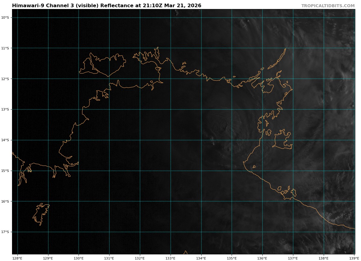Click grid intersection at 16°S, 135°E
This screenshot has width=361, height=261.
232,201
